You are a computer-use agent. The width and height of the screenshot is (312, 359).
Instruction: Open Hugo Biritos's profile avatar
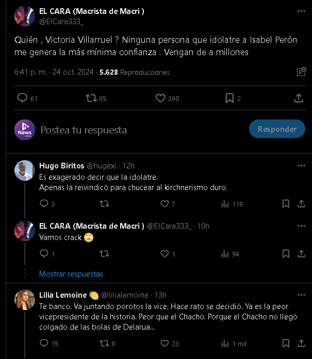[24, 170]
